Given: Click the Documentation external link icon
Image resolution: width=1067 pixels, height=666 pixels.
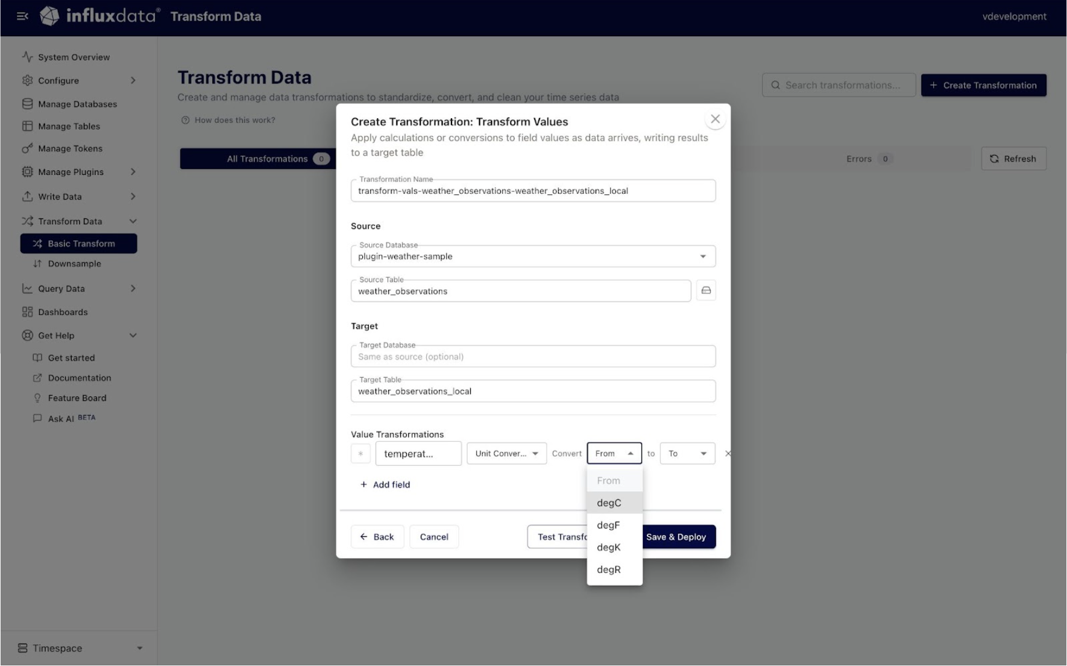Looking at the screenshot, I should [x=37, y=378].
